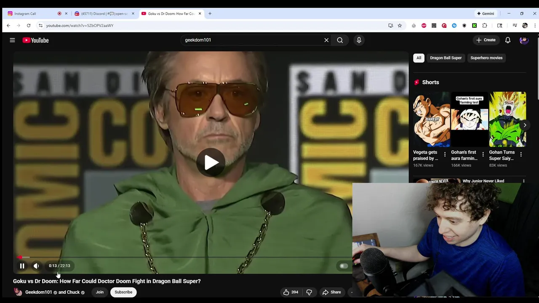Dislike the video with thumbs down
This screenshot has width=539, height=303.
coord(309,292)
